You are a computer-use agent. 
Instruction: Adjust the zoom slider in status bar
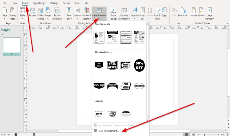pyautogui.click(x=204, y=134)
